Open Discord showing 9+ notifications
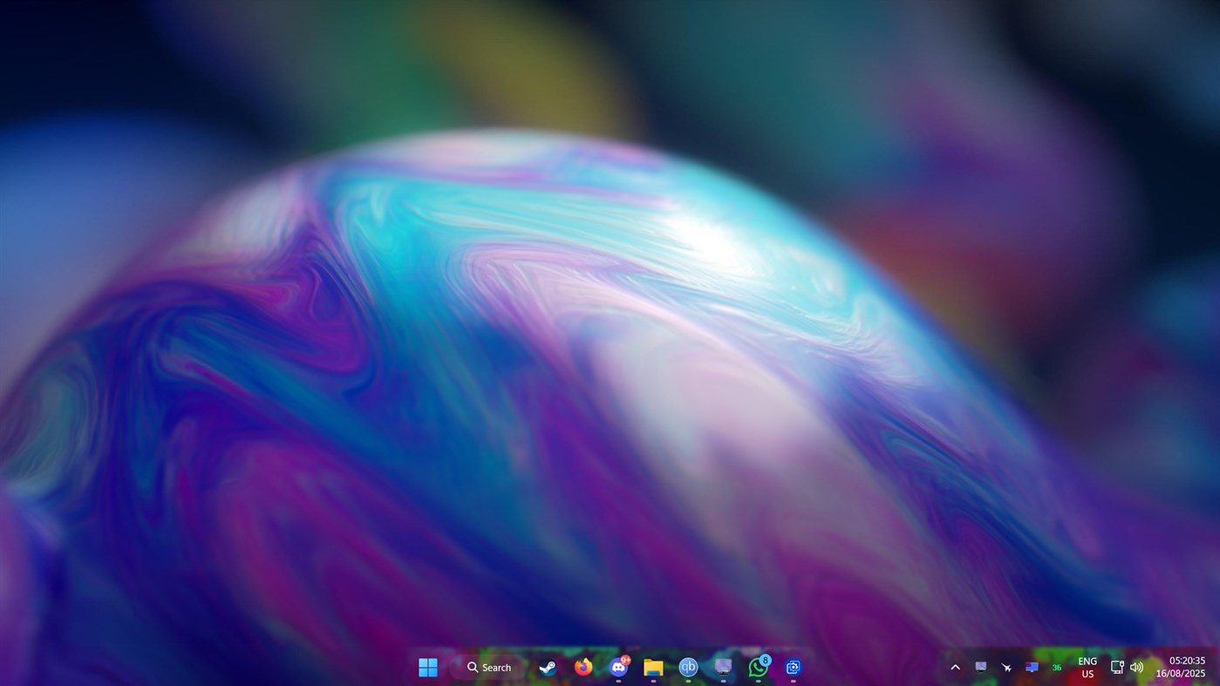This screenshot has width=1220, height=686. 617,667
